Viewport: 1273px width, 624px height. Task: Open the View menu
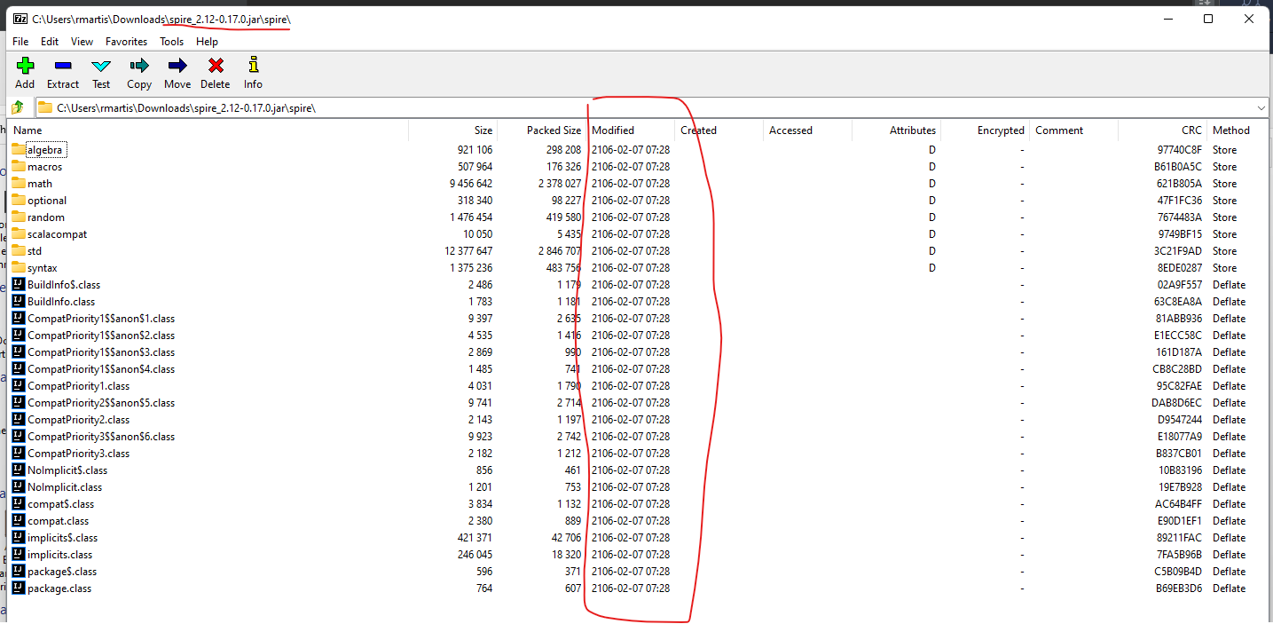point(82,41)
